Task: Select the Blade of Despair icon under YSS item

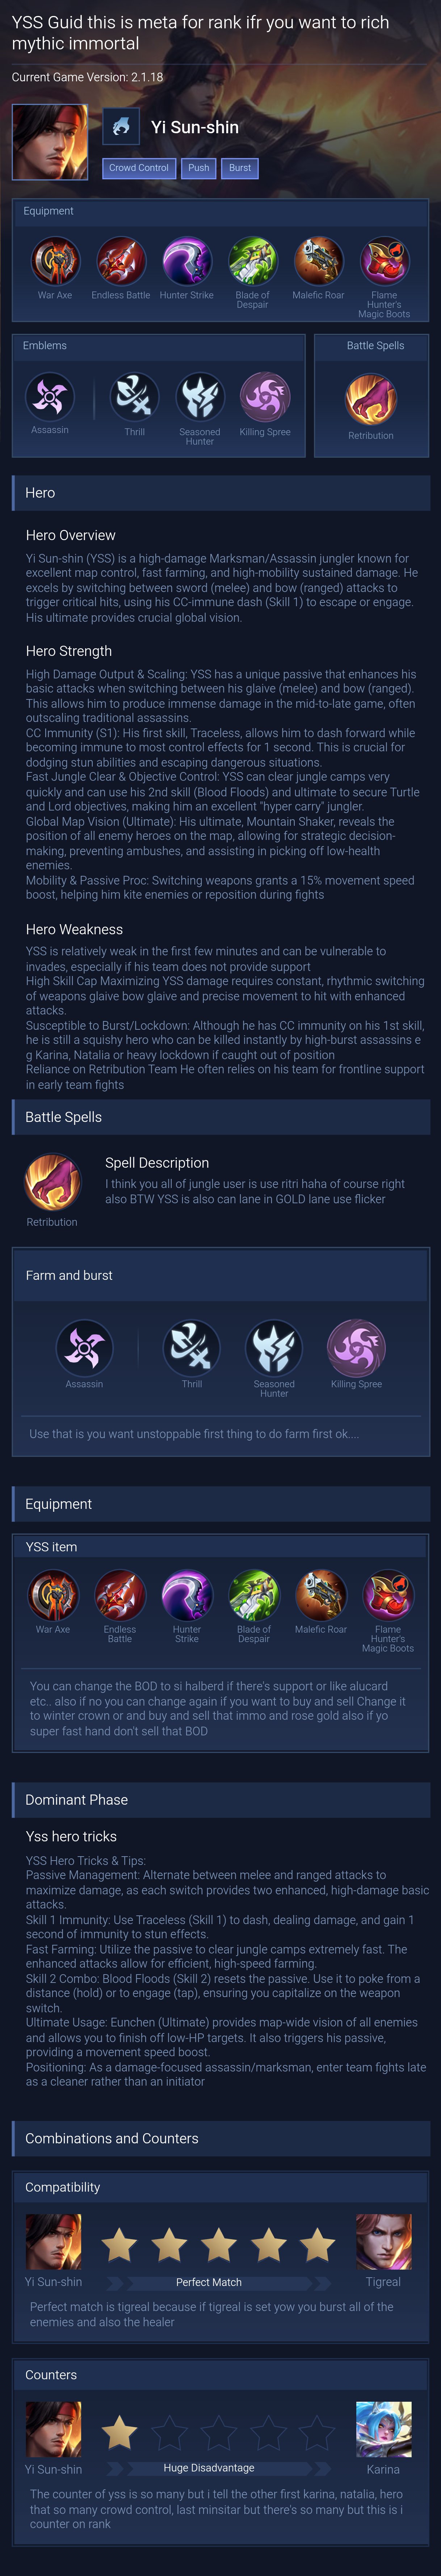Action: 253,1596
